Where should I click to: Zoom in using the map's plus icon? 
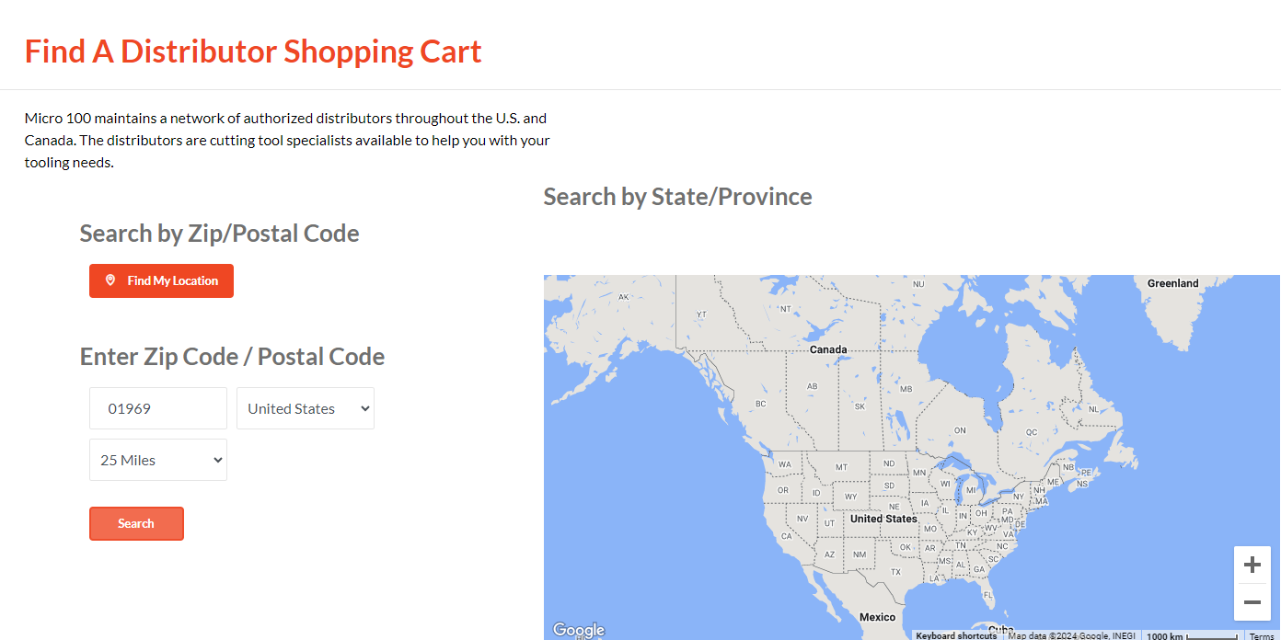pyautogui.click(x=1252, y=565)
